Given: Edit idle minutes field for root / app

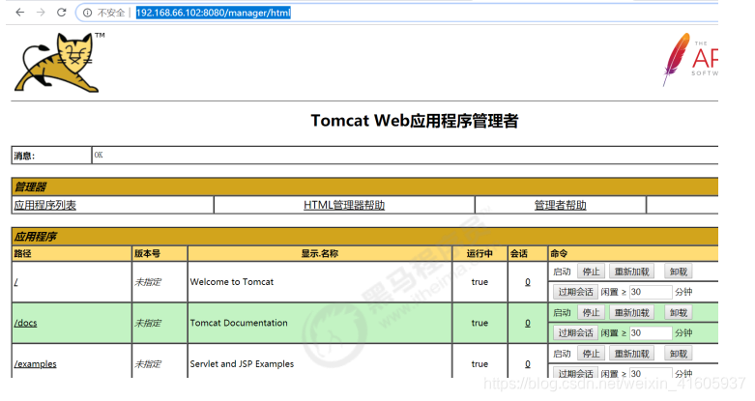Looking at the screenshot, I should (650, 292).
